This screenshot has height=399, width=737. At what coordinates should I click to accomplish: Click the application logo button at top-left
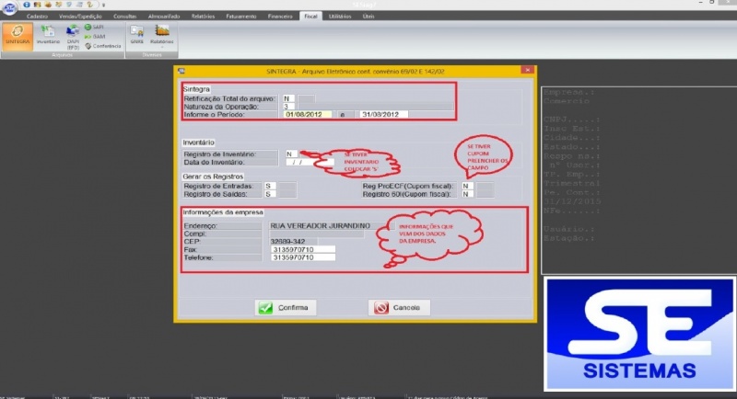click(x=7, y=10)
